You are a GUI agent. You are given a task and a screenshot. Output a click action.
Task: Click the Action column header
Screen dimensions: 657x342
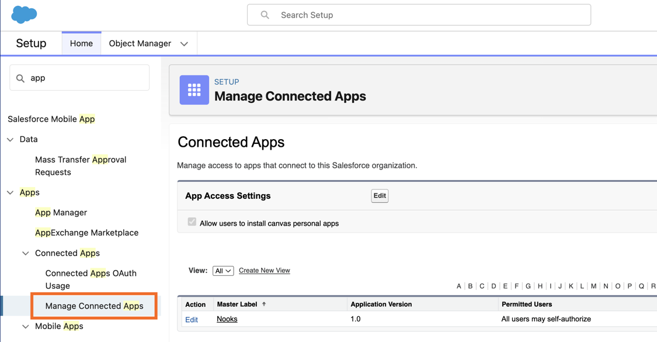coord(195,304)
